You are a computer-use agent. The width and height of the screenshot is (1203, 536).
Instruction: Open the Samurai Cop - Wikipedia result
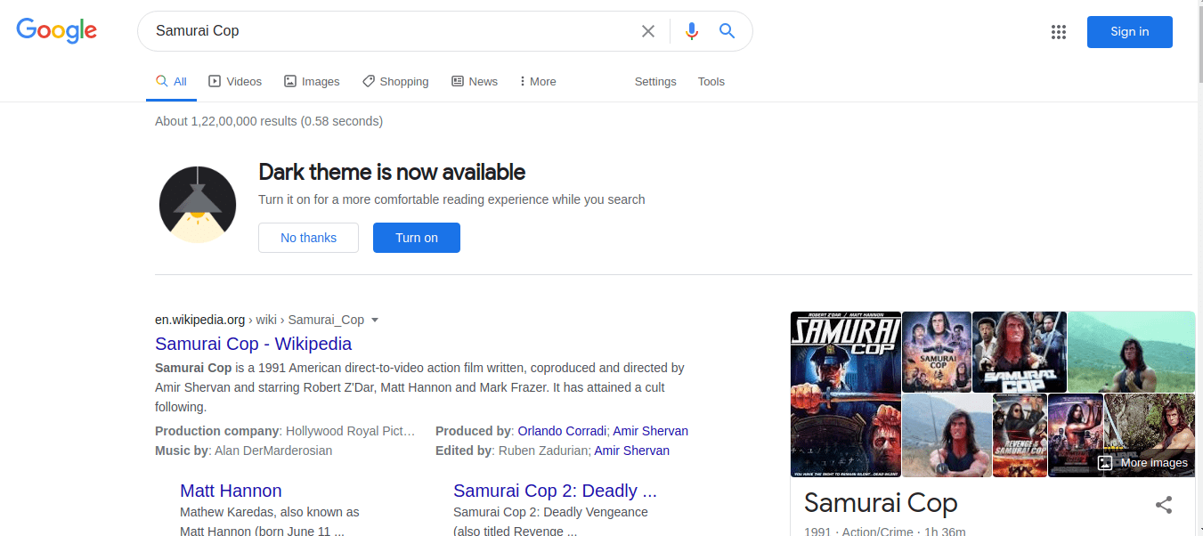(253, 344)
